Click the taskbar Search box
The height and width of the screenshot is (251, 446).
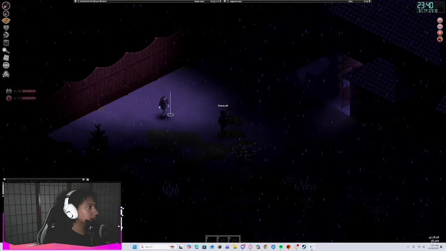coord(157,247)
